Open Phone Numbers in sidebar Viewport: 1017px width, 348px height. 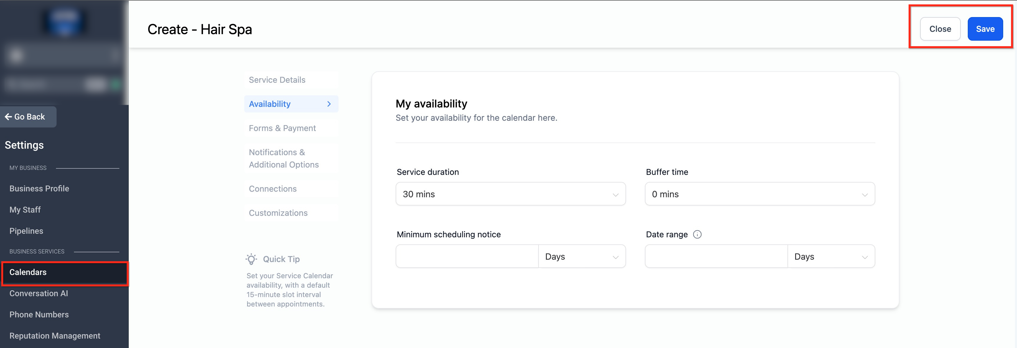39,314
